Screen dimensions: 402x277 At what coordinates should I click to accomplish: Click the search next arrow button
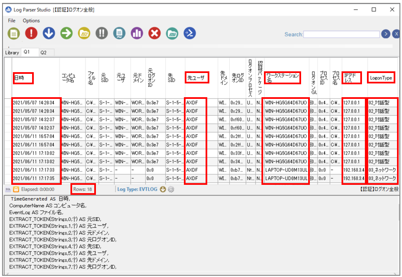click(386, 34)
